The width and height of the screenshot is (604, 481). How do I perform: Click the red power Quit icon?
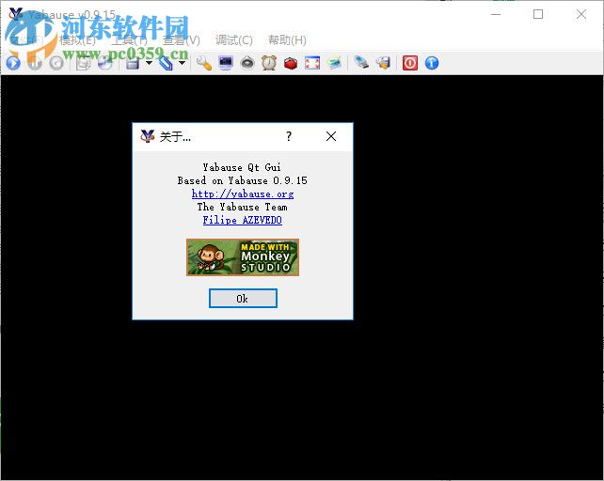410,63
